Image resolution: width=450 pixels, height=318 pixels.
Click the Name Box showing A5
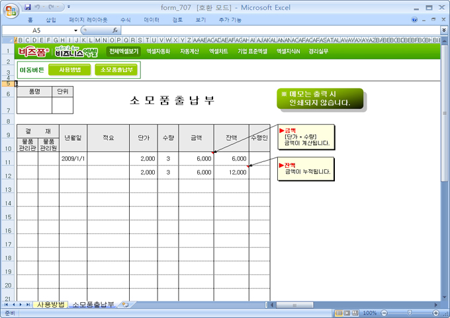click(37, 30)
